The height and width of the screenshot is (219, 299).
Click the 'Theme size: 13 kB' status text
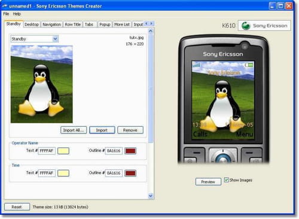[60, 207]
